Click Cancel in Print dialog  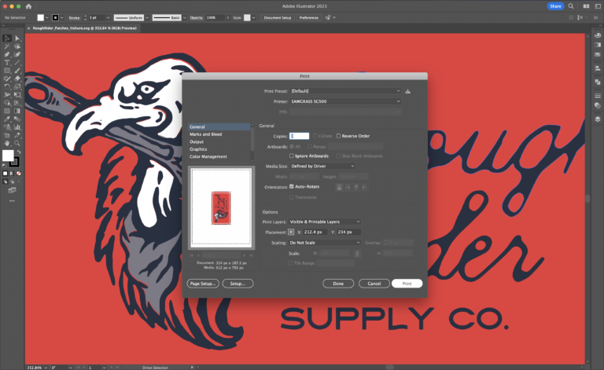(x=374, y=284)
